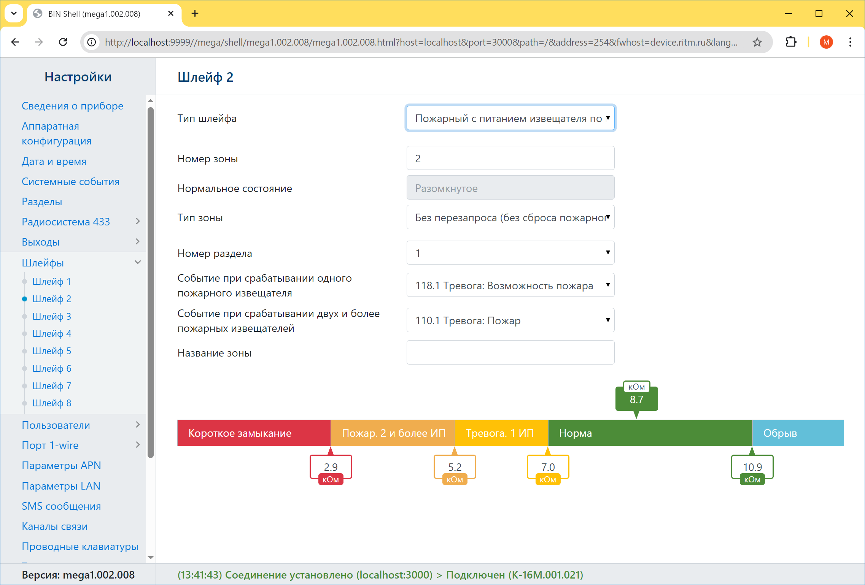Click the red Короткое замыкание segment

pos(254,433)
